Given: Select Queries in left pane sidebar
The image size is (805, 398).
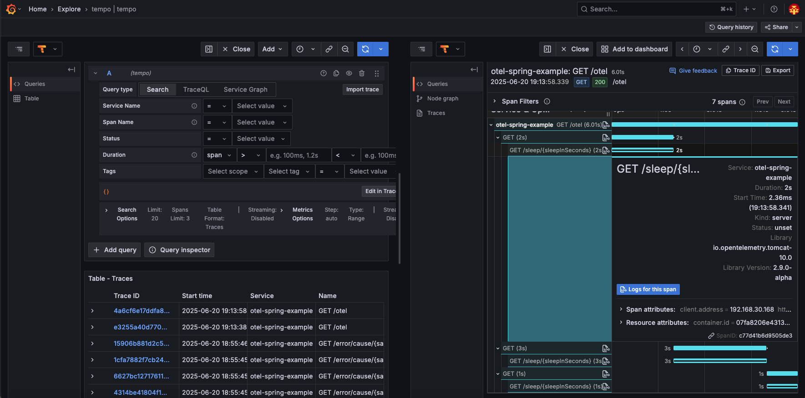Looking at the screenshot, I should tap(45, 84).
